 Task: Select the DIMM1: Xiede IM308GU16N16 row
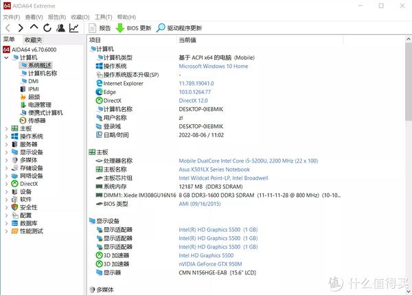tap(218, 196)
